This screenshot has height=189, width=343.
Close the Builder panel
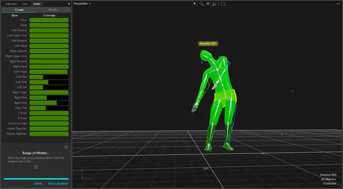[x=69, y=3]
